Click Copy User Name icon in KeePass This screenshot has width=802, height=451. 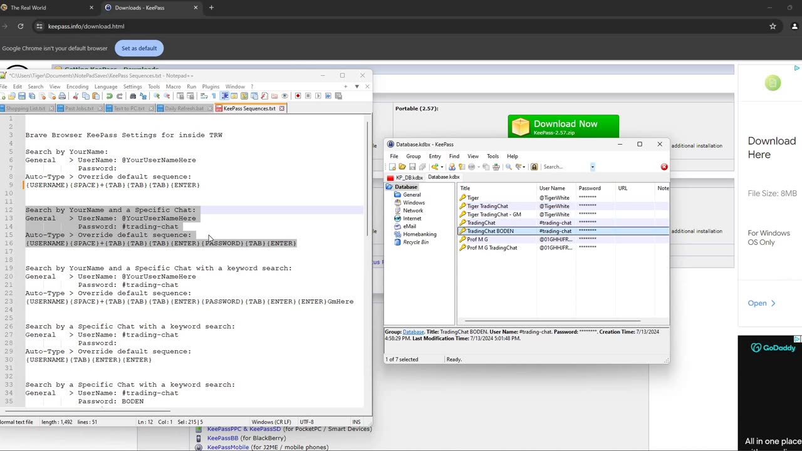(451, 167)
